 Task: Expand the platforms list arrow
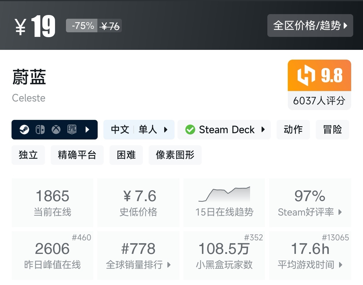[88, 130]
